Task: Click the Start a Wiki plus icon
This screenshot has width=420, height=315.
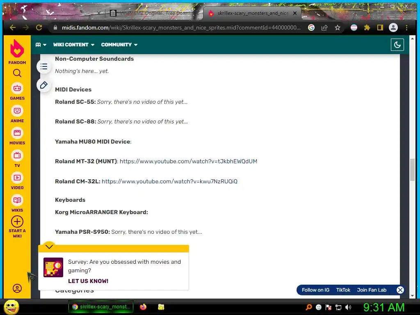Action: [17, 221]
